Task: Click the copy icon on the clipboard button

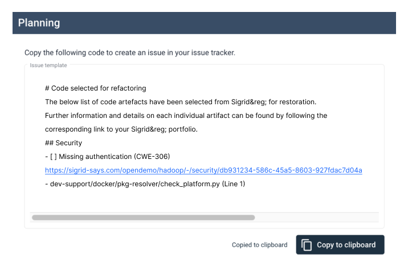Action: (306, 245)
